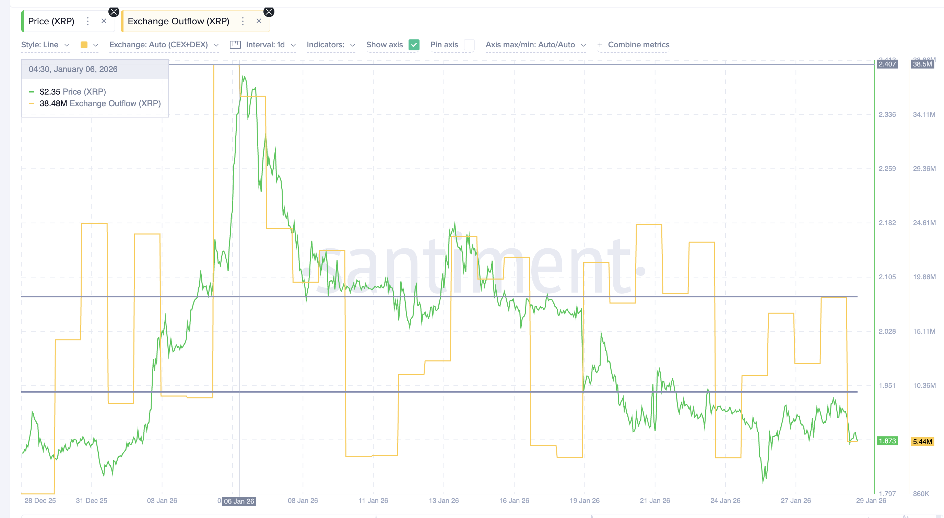Click the black X badge above Price (XRP)

pos(114,11)
